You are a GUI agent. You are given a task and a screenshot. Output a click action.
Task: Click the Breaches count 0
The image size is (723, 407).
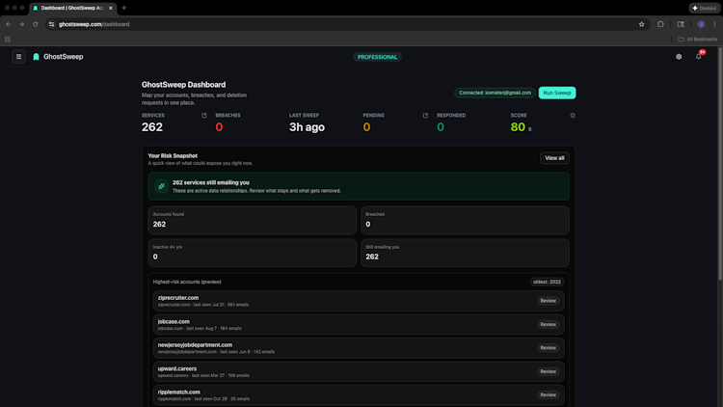pos(219,127)
